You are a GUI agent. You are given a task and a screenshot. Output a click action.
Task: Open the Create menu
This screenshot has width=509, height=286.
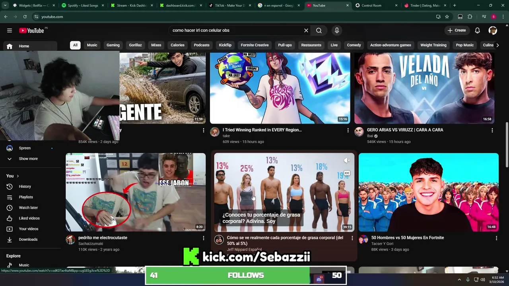(457, 30)
